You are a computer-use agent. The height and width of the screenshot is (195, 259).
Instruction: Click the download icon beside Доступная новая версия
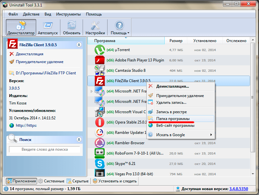tap(178, 189)
